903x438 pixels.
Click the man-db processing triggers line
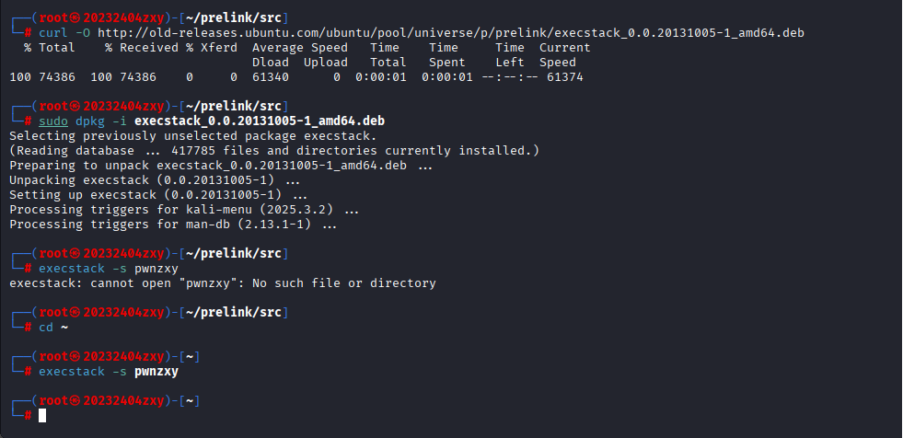(172, 225)
